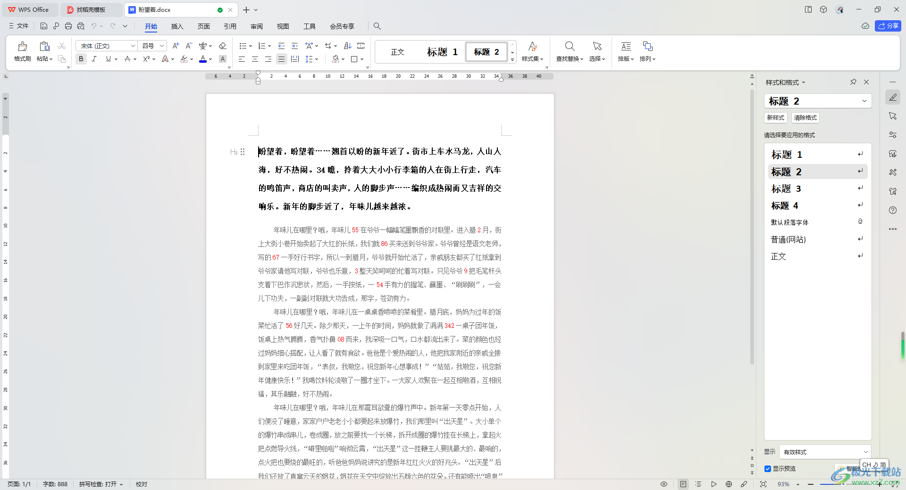Open the File menu

click(19, 26)
